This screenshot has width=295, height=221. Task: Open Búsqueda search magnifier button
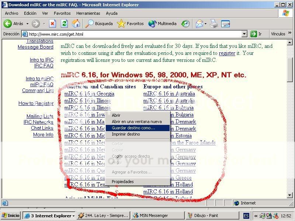coord(99,24)
